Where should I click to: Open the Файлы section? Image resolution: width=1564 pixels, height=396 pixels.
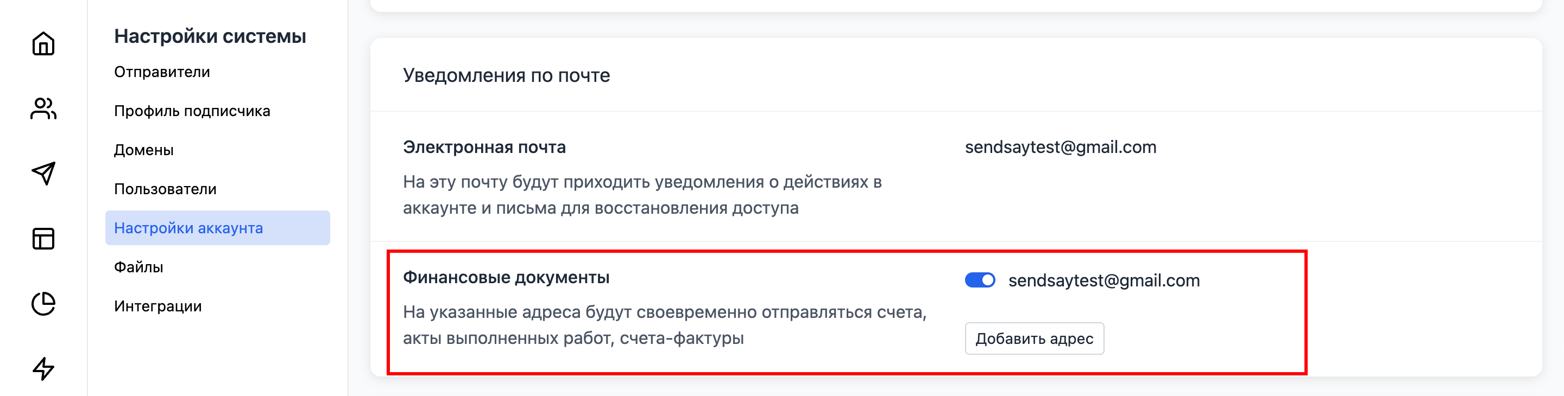click(138, 267)
